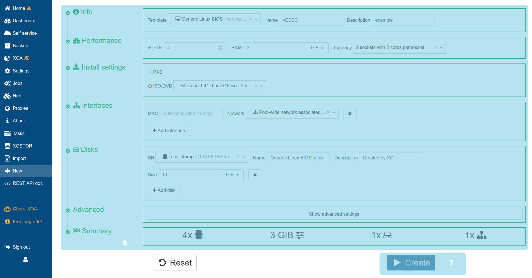Click the Home house icon
This screenshot has width=532, height=278.
click(x=8, y=8)
